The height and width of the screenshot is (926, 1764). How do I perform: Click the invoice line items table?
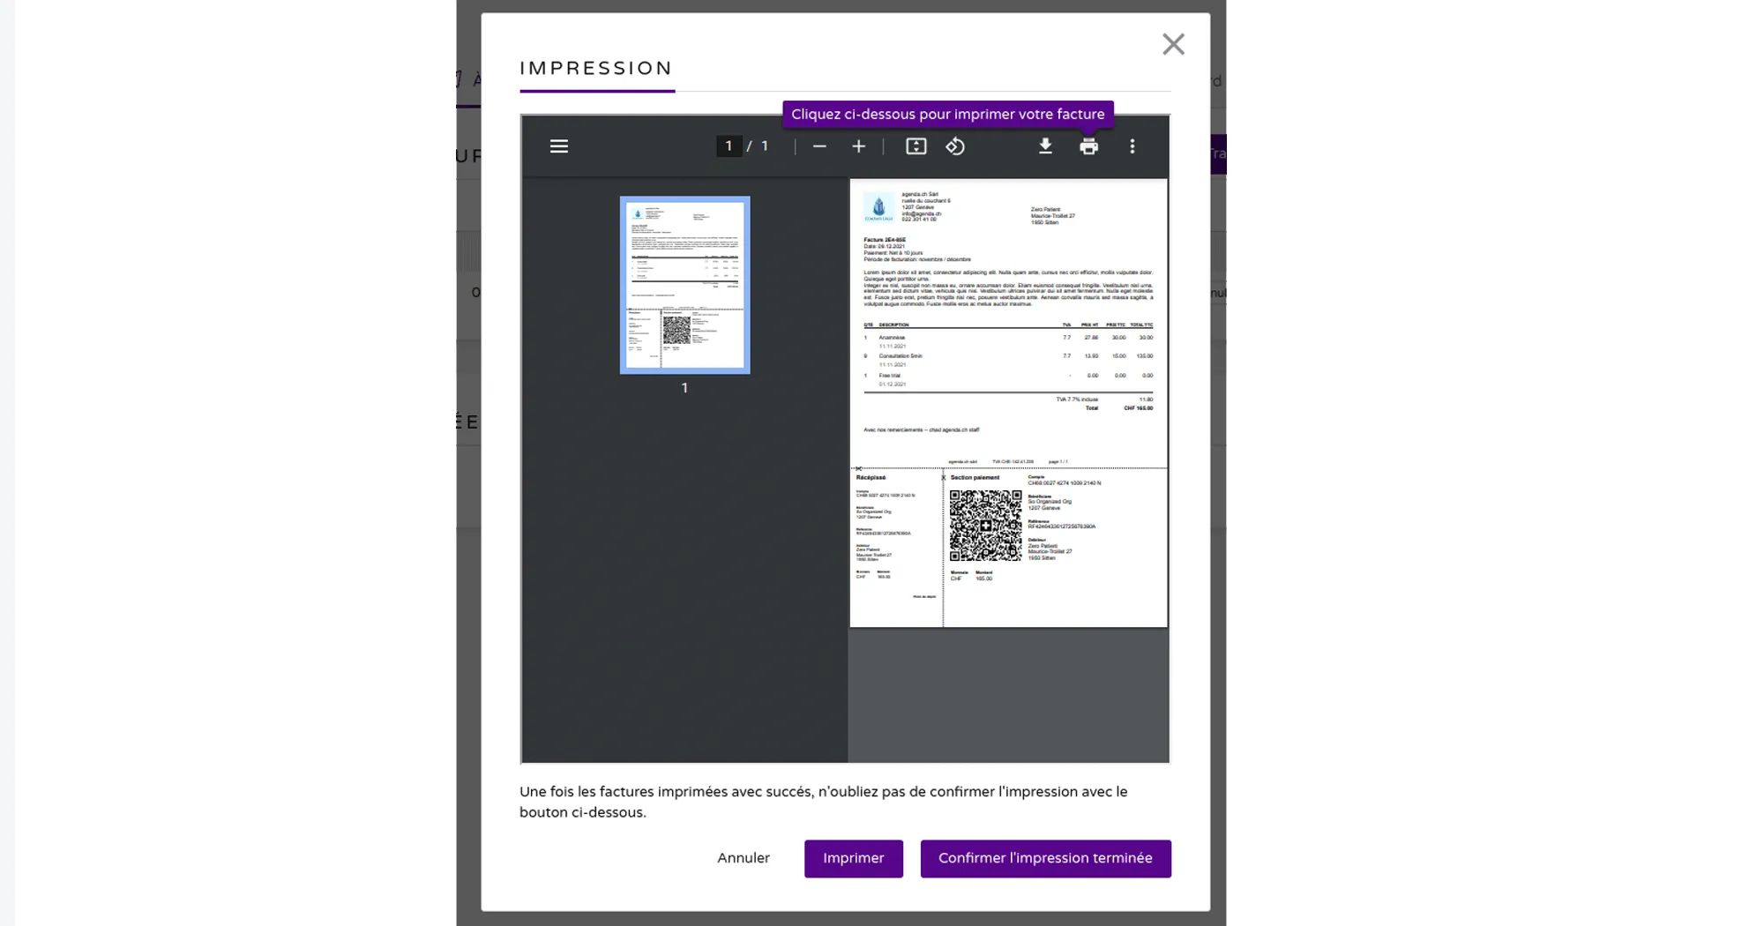1007,357
